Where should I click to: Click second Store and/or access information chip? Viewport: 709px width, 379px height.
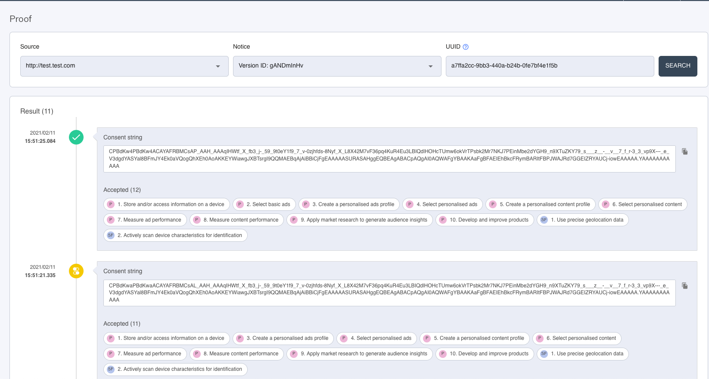click(x=167, y=338)
